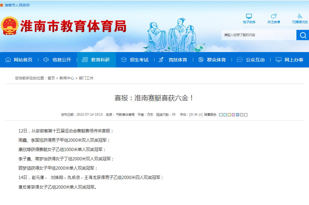This screenshot has height=205, width=309.
Task: Click the runner icon beside 竞技体育
Action: coord(160,59)
